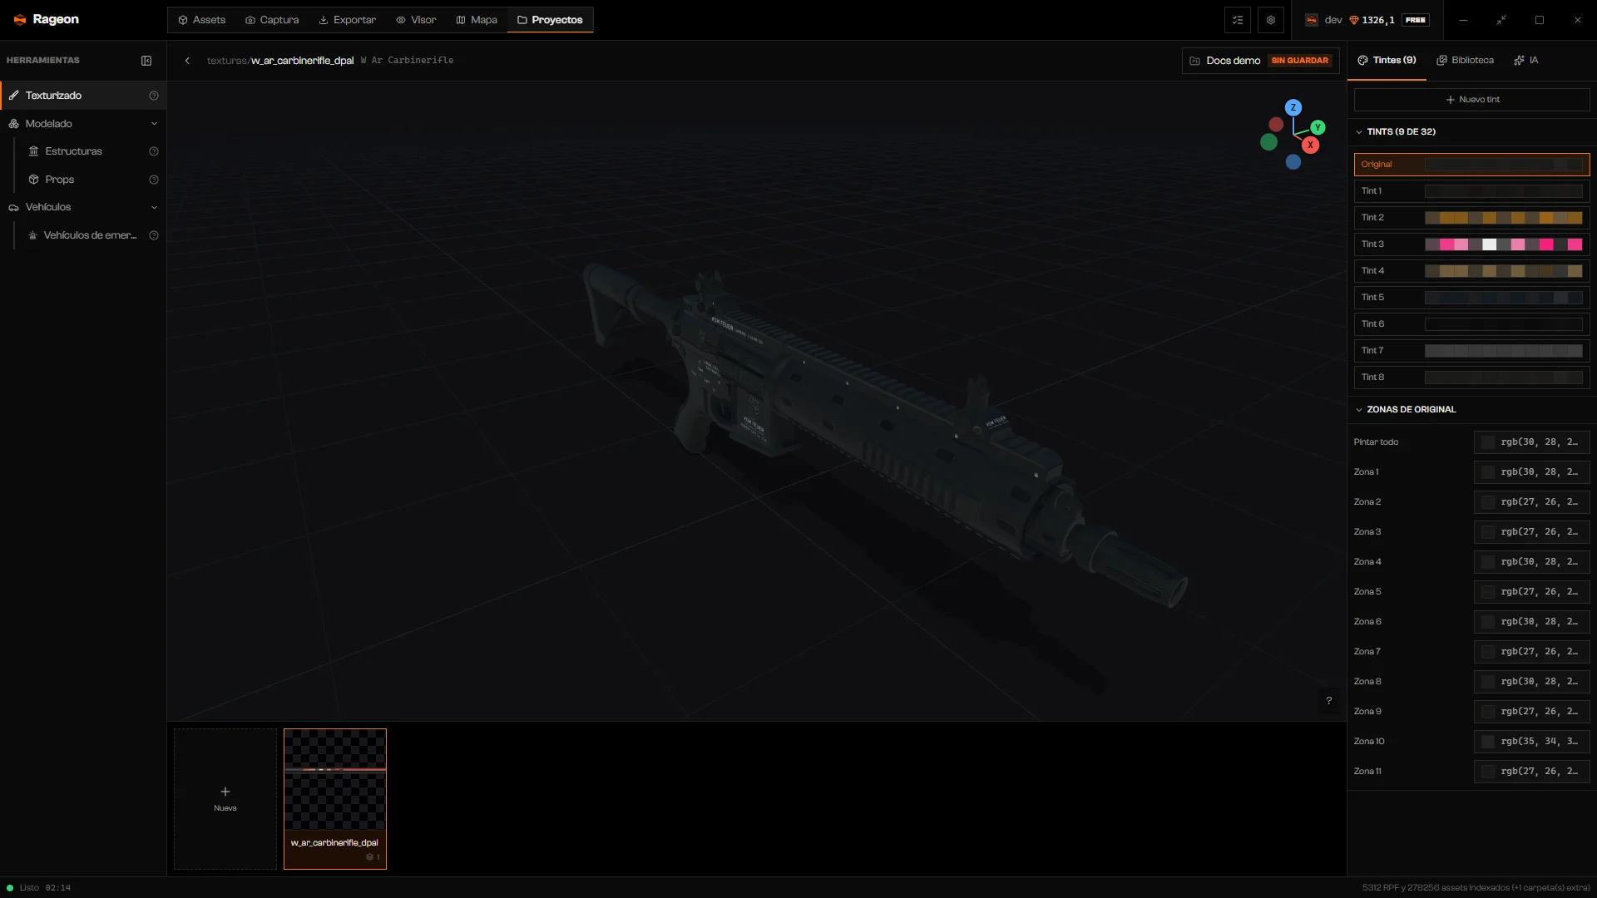Edit the Zona 5 color field
Image resolution: width=1597 pixels, height=898 pixels.
tap(1532, 592)
